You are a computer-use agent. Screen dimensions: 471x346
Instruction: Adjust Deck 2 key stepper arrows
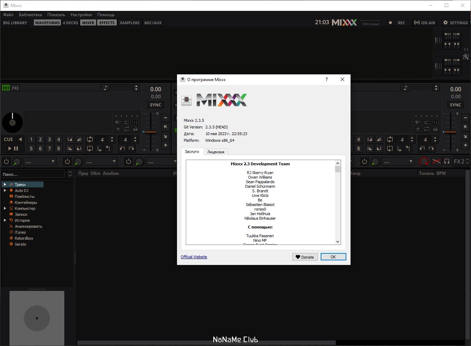click(436, 88)
